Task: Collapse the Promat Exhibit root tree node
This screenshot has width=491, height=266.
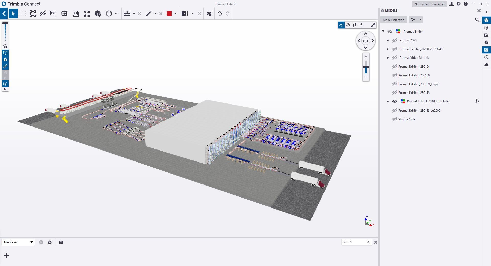Action: click(383, 31)
